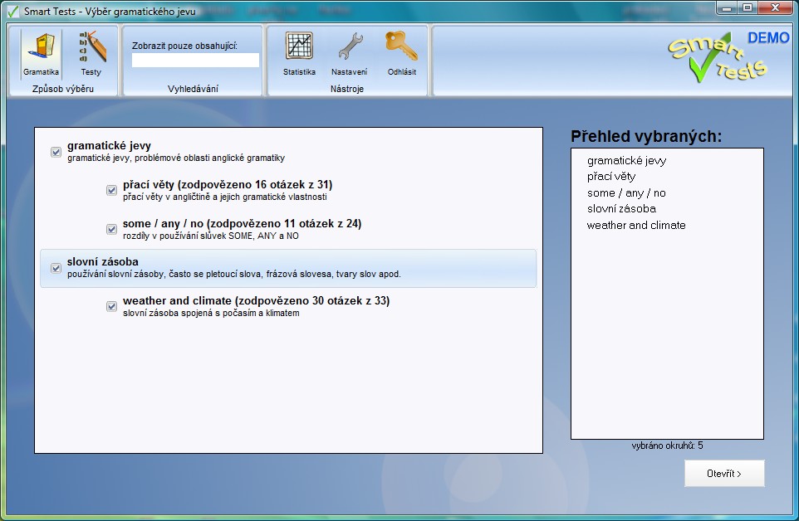Click the Odhlásit key icon
Image resolution: width=799 pixels, height=521 pixels.
coord(401,53)
